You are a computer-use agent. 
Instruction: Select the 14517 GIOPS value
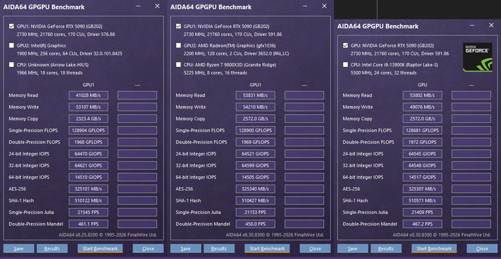[423, 177]
